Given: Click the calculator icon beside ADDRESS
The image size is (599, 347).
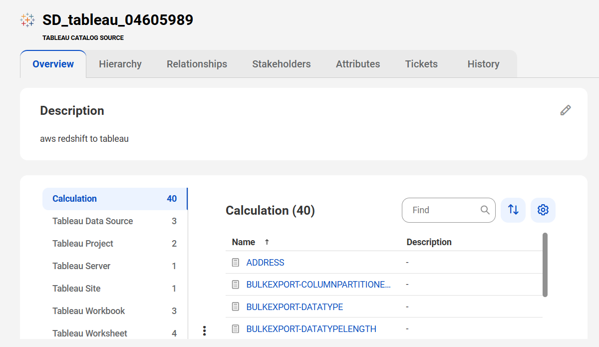Looking at the screenshot, I should pyautogui.click(x=236, y=263).
